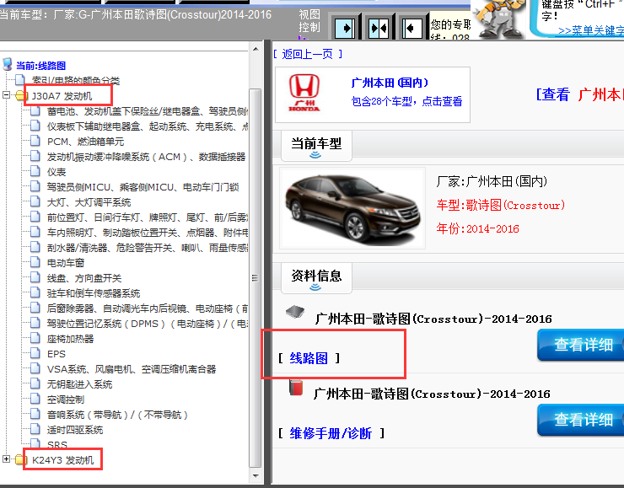Image resolution: width=624 pixels, height=488 pixels.
Task: Open 无钥匙进入系统 diagram
Action: [x=79, y=384]
